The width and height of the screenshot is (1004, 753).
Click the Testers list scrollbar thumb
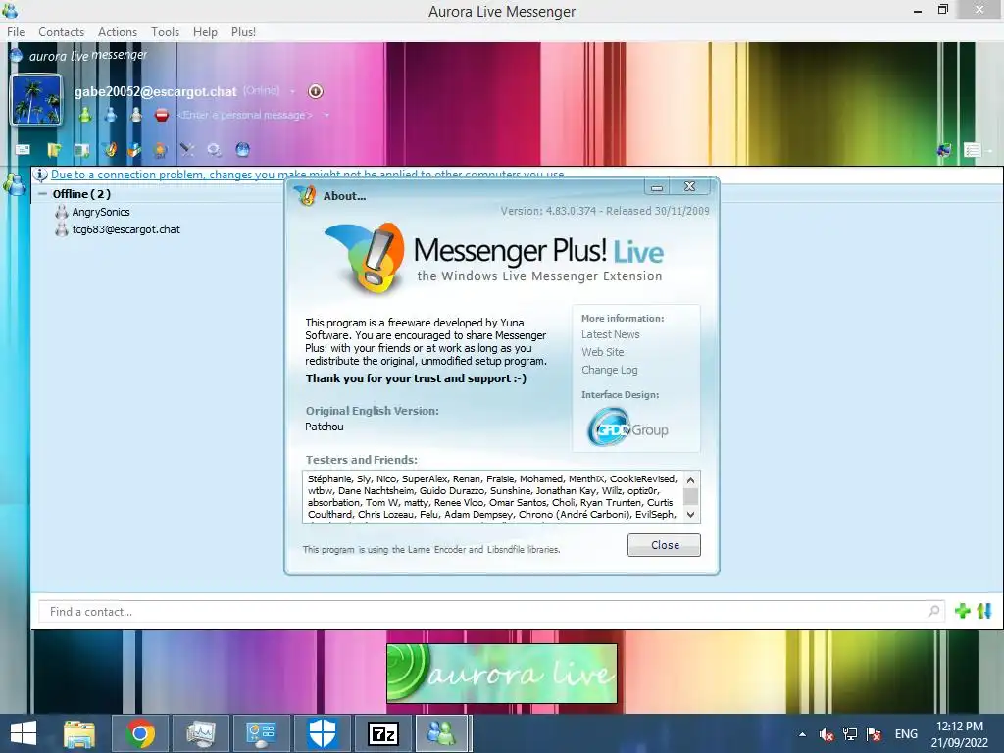pyautogui.click(x=690, y=496)
